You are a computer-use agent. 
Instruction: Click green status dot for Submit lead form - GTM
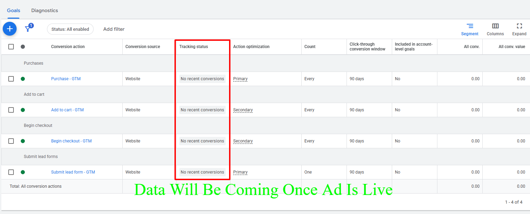[23, 172]
